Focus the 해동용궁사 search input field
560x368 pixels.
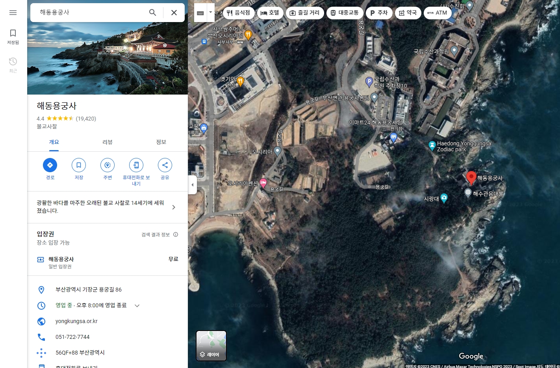coord(91,13)
